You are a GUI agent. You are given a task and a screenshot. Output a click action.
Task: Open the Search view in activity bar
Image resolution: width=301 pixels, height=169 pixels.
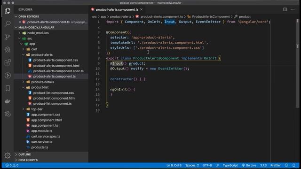pos(8,24)
